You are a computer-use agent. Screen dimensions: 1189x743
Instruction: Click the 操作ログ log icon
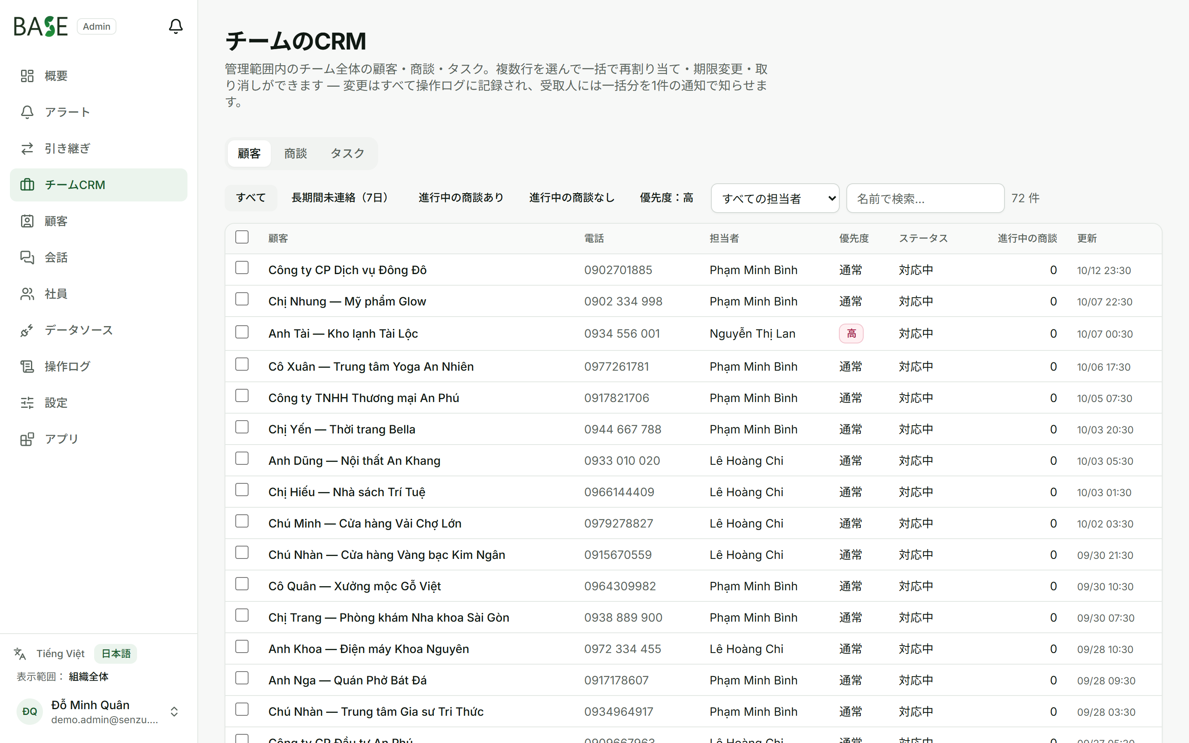(27, 367)
